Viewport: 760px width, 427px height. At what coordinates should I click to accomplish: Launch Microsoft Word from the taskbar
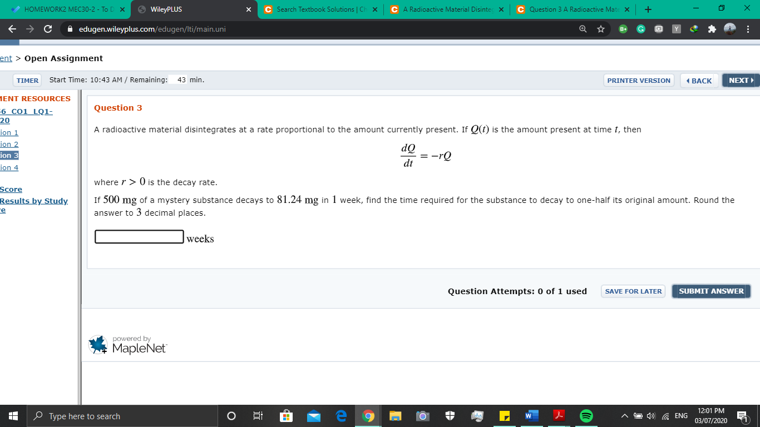tap(531, 415)
